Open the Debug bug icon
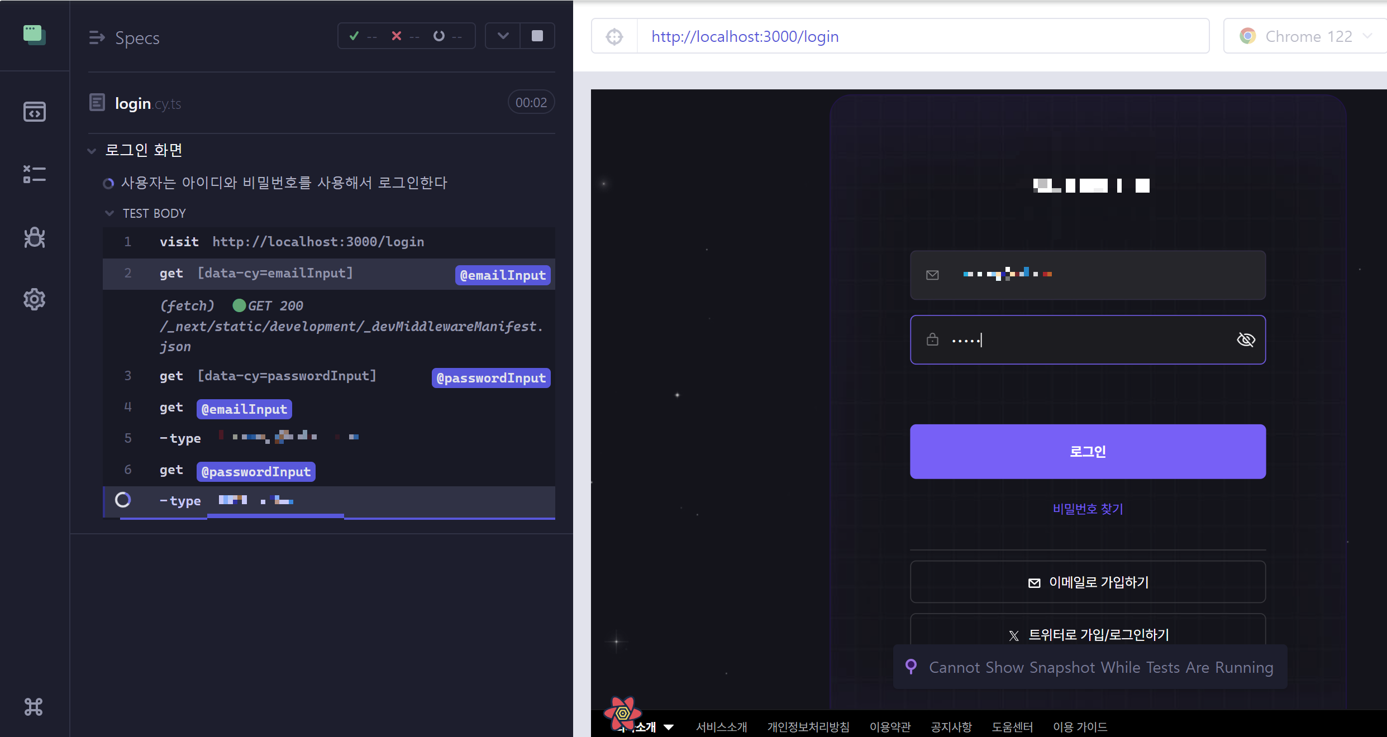Viewport: 1387px width, 737px height. tap(34, 237)
